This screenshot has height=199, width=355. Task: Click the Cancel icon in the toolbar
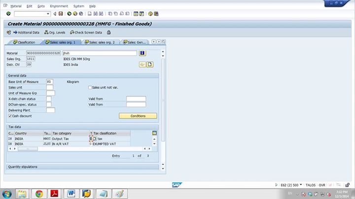click(x=81, y=14)
